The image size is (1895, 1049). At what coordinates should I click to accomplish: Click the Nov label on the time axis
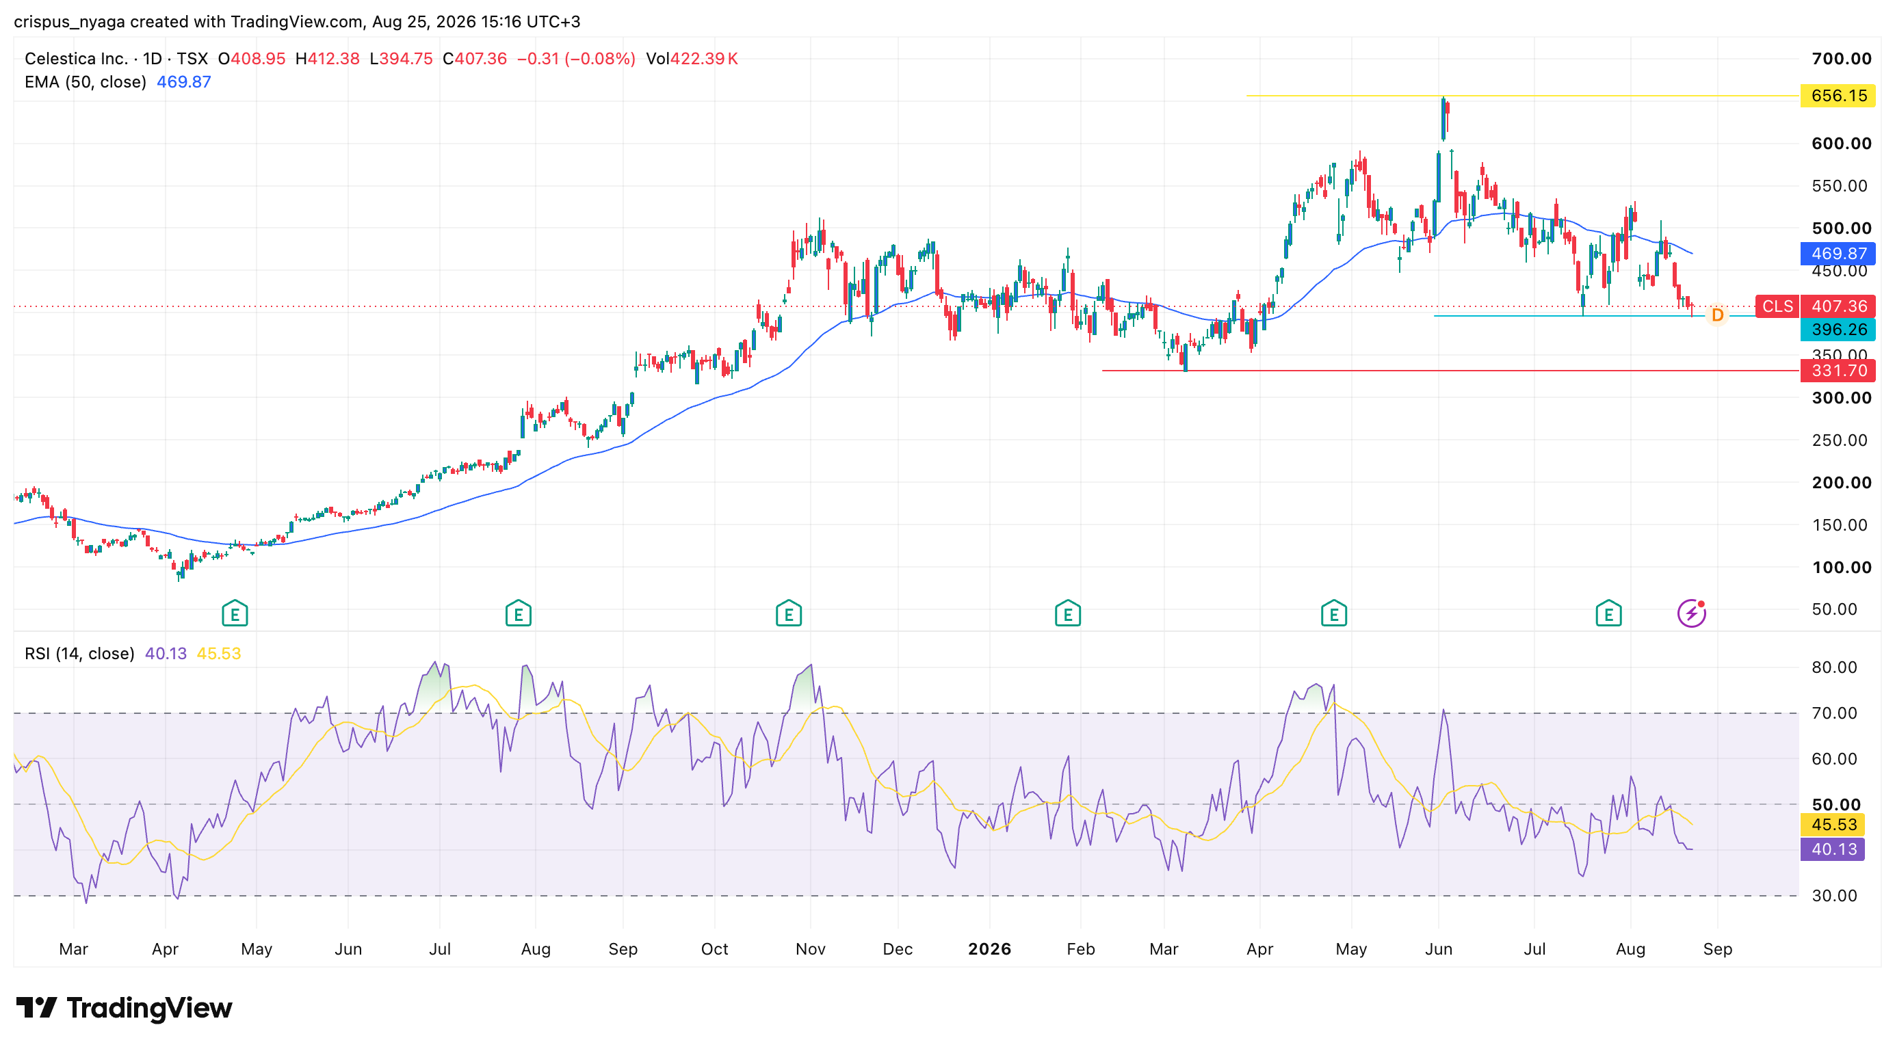810,949
